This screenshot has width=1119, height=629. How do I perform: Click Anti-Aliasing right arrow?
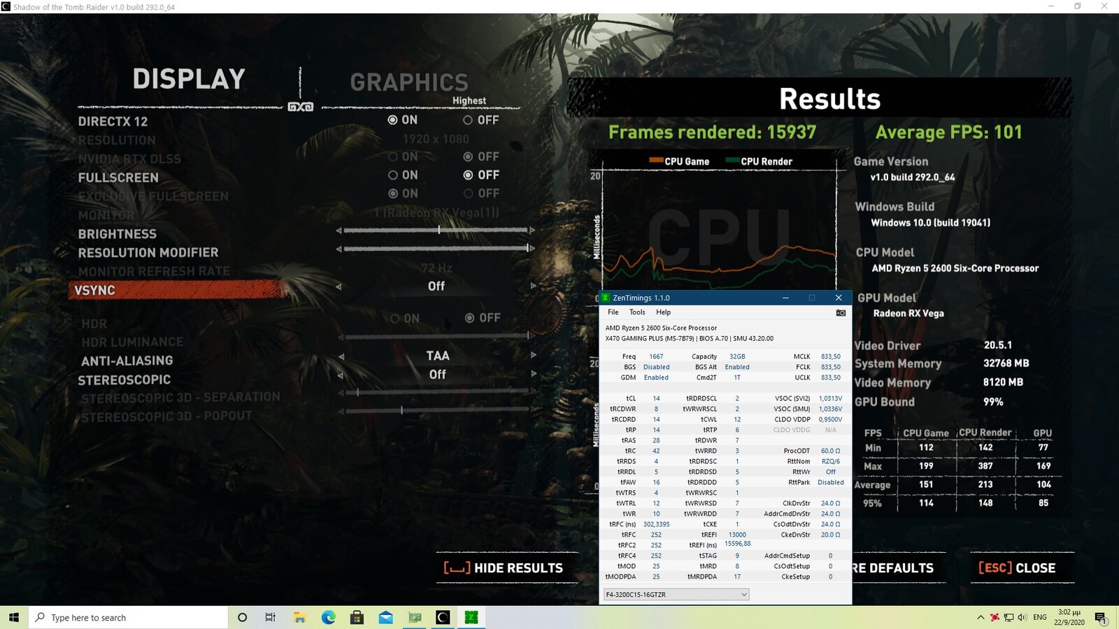533,355
